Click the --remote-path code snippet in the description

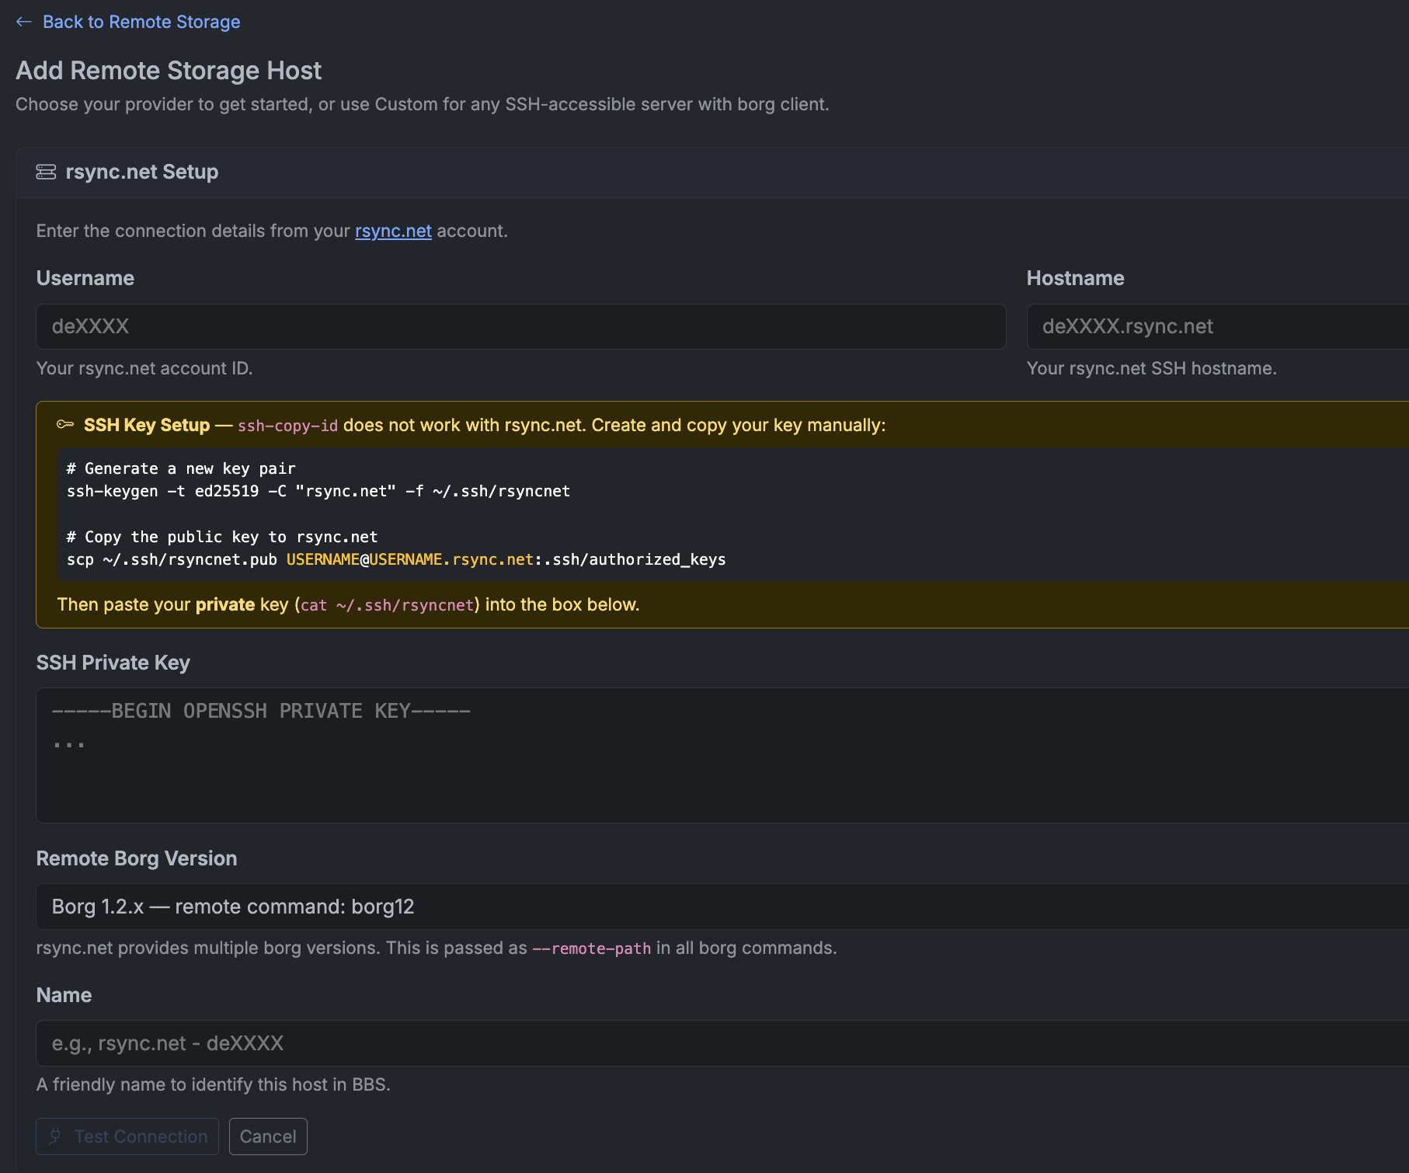click(x=593, y=948)
